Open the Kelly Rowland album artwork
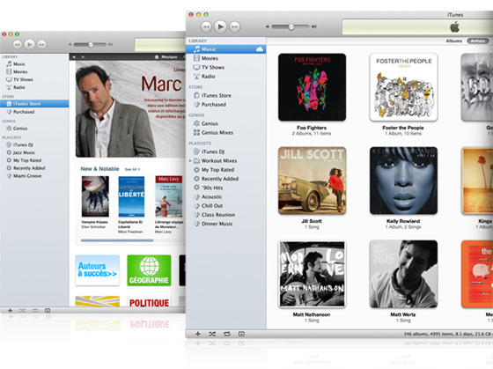This screenshot has width=493, height=369. [403, 181]
